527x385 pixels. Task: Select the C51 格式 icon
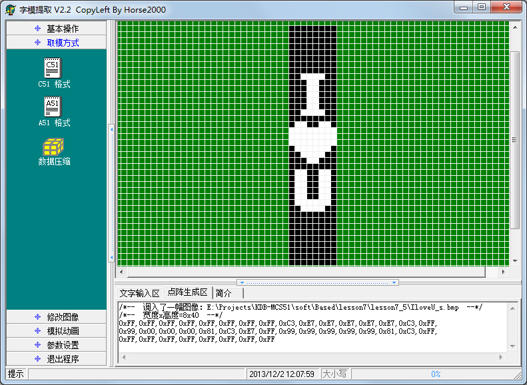pyautogui.click(x=53, y=69)
